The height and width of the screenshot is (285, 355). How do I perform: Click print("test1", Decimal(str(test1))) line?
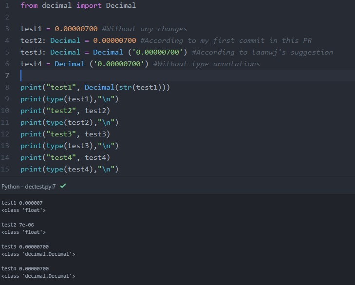95,87
